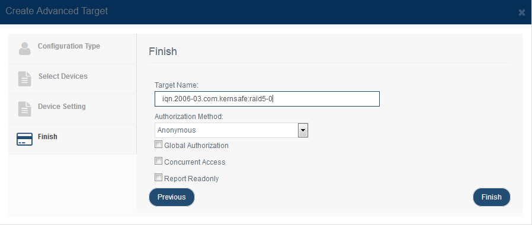The height and width of the screenshot is (225, 532).
Task: Click the Concurrent Access label text
Action: 195,162
